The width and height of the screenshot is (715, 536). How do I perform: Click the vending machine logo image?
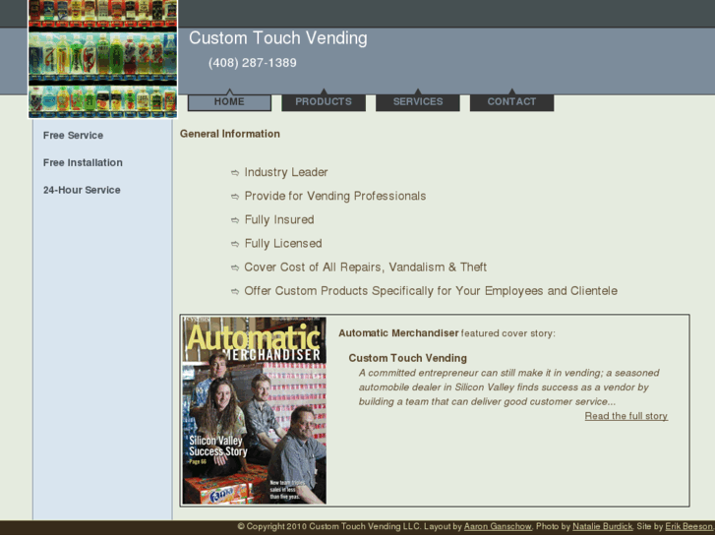point(102,59)
